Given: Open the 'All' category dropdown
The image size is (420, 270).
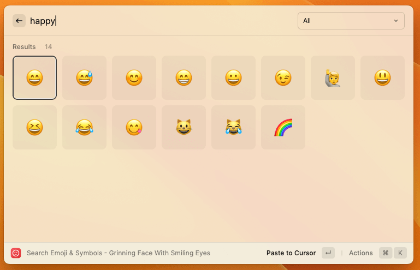Looking at the screenshot, I should pyautogui.click(x=351, y=21).
